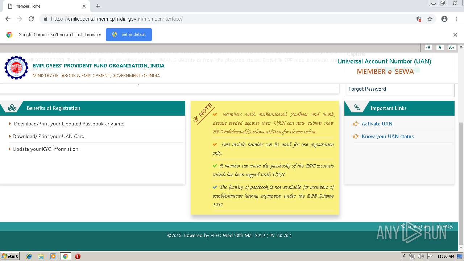Open Know your UAN status link
The width and height of the screenshot is (464, 261).
388,136
